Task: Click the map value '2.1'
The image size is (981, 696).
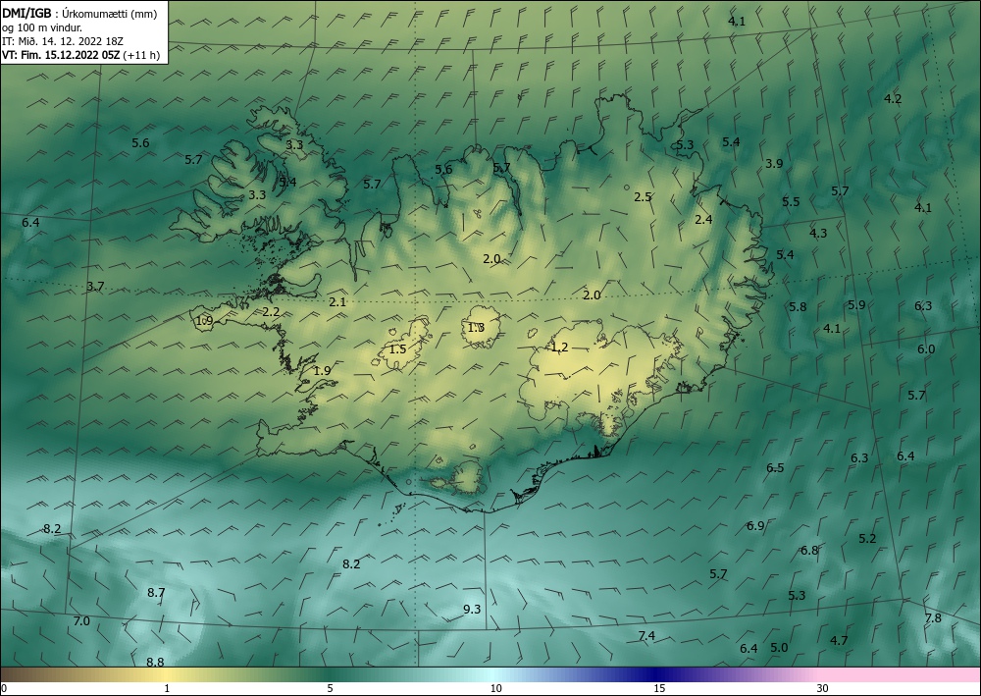Action: [x=337, y=301]
